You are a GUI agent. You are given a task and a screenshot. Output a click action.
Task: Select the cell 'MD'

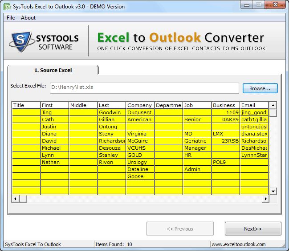pyautogui.click(x=197, y=134)
